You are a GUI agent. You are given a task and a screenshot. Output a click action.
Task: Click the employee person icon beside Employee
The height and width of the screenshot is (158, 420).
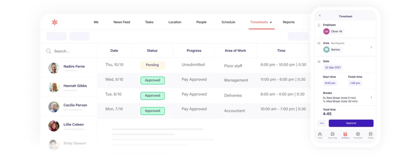pyautogui.click(x=319, y=25)
